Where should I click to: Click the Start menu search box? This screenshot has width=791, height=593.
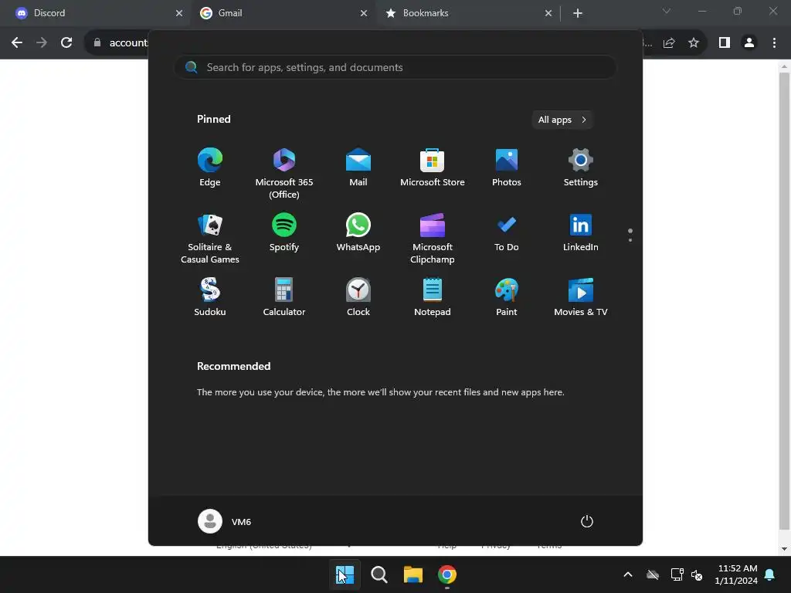pyautogui.click(x=395, y=67)
